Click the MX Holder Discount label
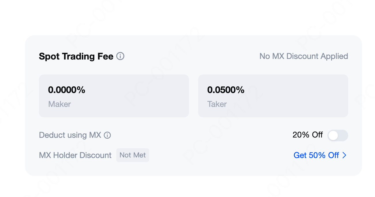 (x=75, y=155)
